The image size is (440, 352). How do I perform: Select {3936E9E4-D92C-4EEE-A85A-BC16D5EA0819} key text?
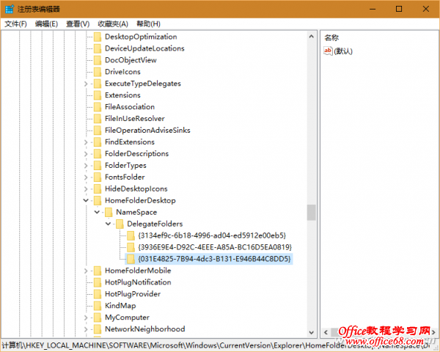[x=215, y=247]
